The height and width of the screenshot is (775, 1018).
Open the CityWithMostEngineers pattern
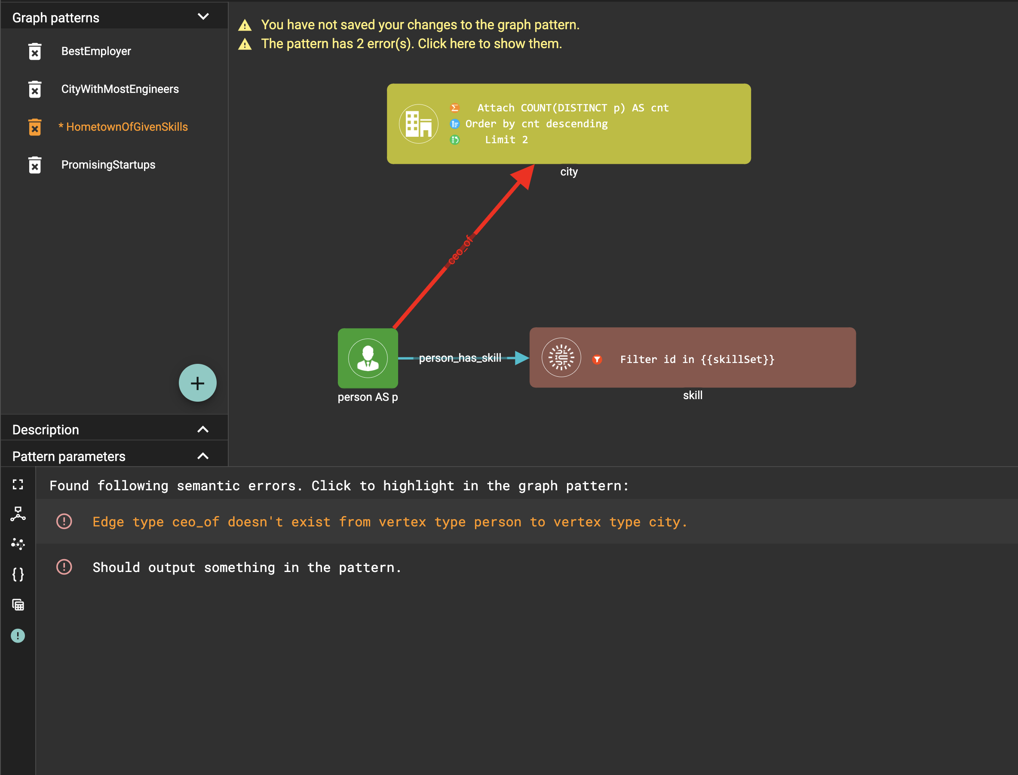coord(120,89)
